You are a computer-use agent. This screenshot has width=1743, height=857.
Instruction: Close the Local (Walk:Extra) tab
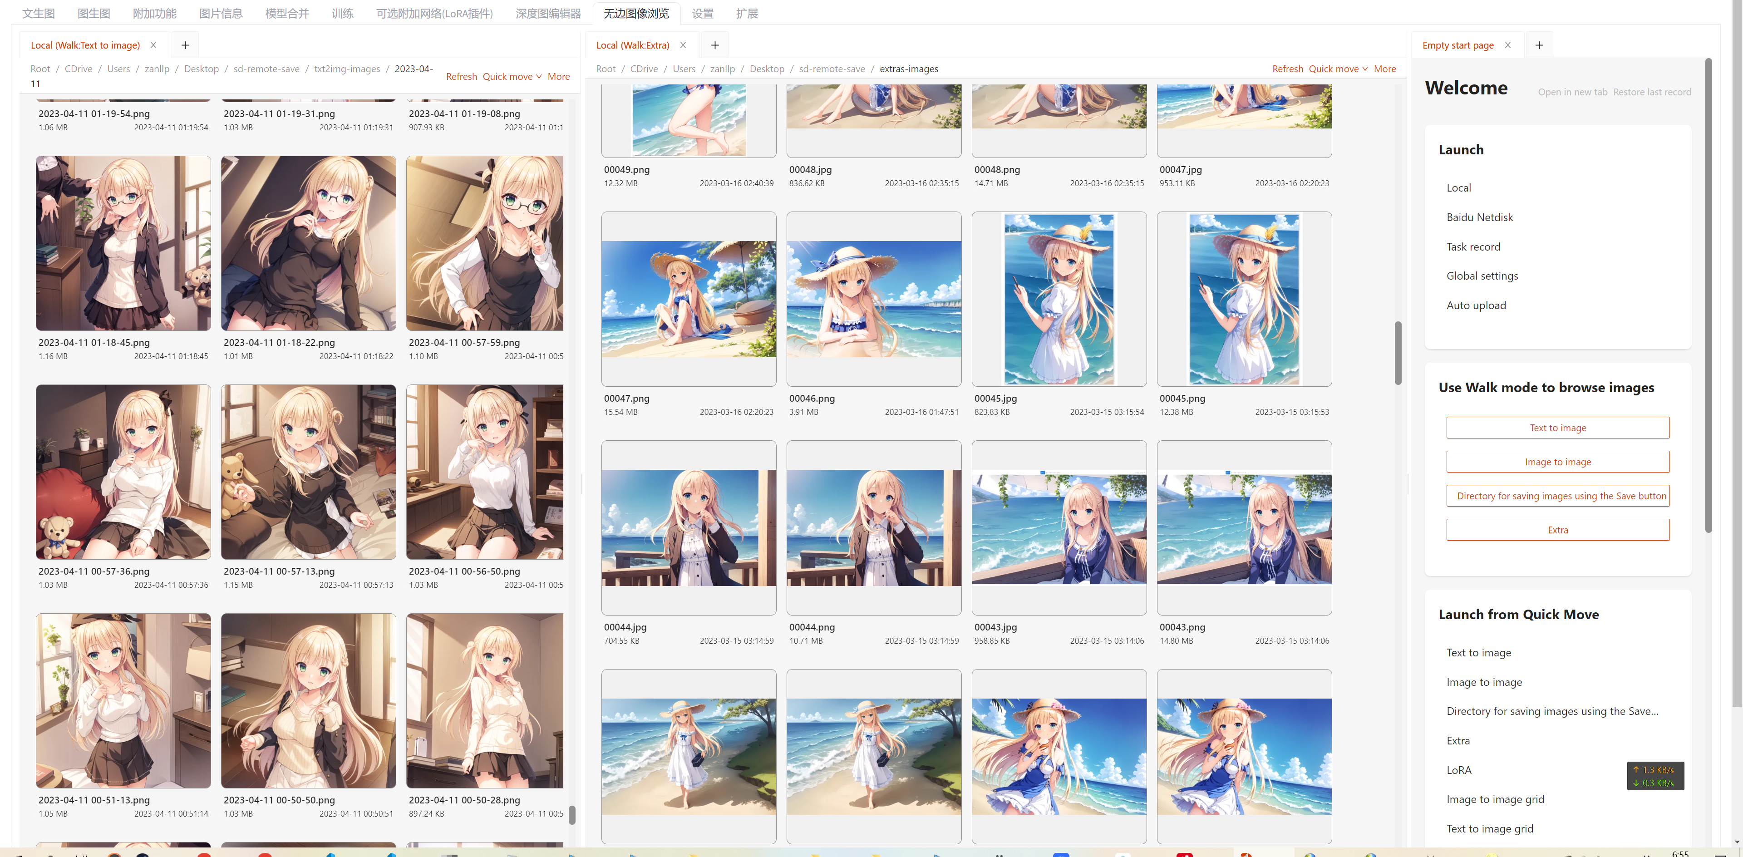683,45
